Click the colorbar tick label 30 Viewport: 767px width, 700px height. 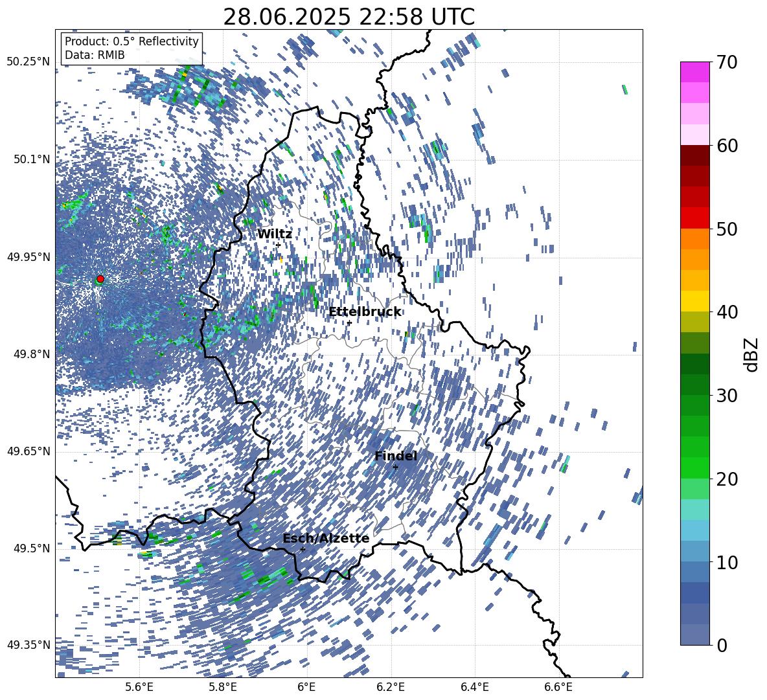[727, 396]
